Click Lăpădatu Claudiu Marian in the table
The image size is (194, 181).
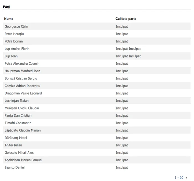pyautogui.click(x=23, y=131)
